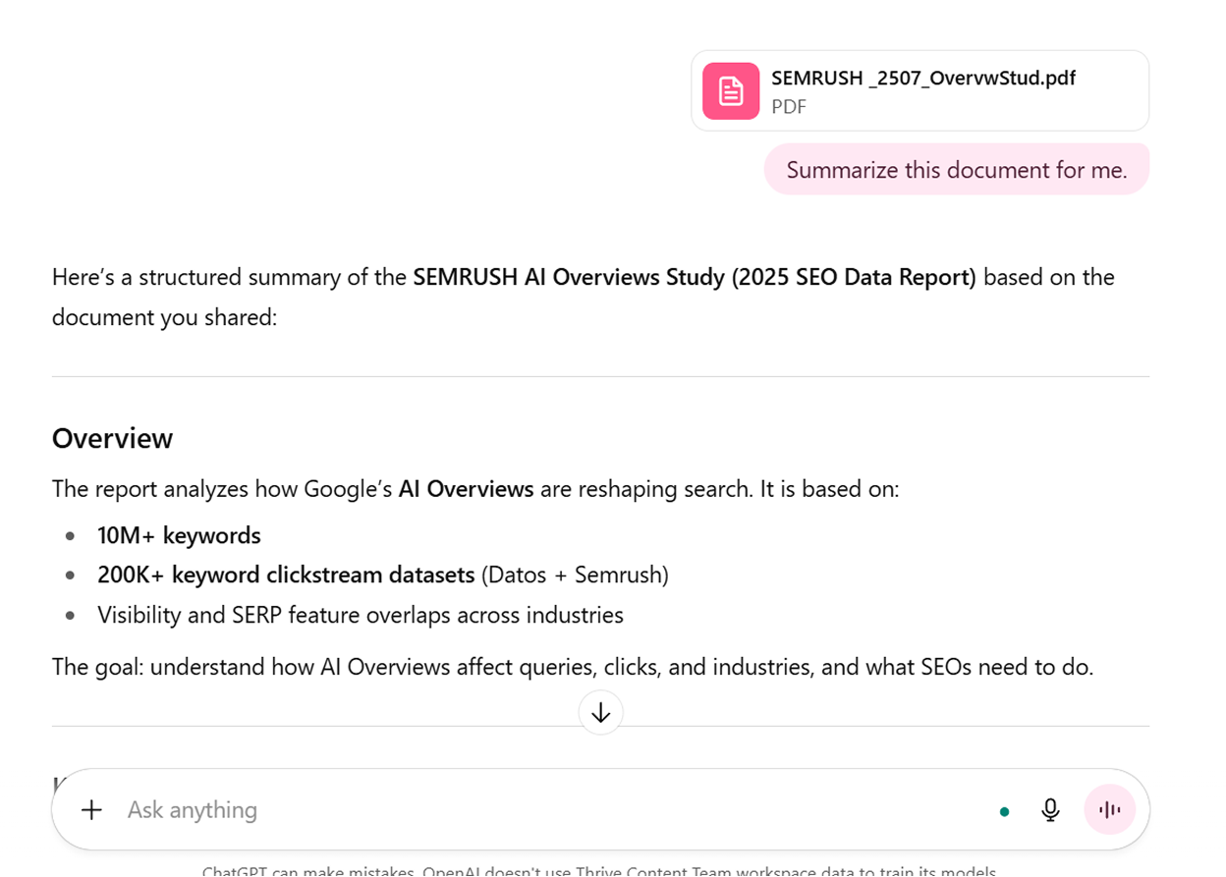Open SEMRUSH _2507_OvervwStud.pdf attachment
This screenshot has width=1226, height=877.
pos(919,90)
